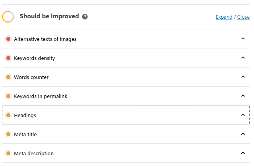Image resolution: width=254 pixels, height=166 pixels.
Task: Click orange dot beside Keywords in permalink
Action: [x=8, y=96]
